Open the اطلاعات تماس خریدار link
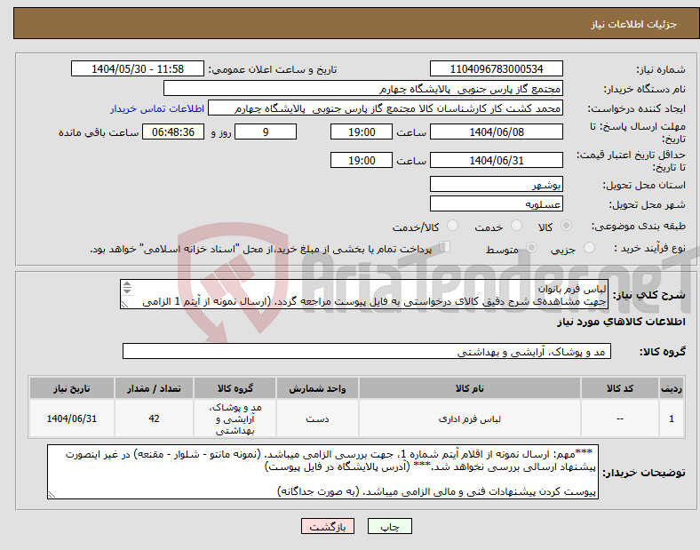Viewport: 700px width, 550px height. click(157, 109)
